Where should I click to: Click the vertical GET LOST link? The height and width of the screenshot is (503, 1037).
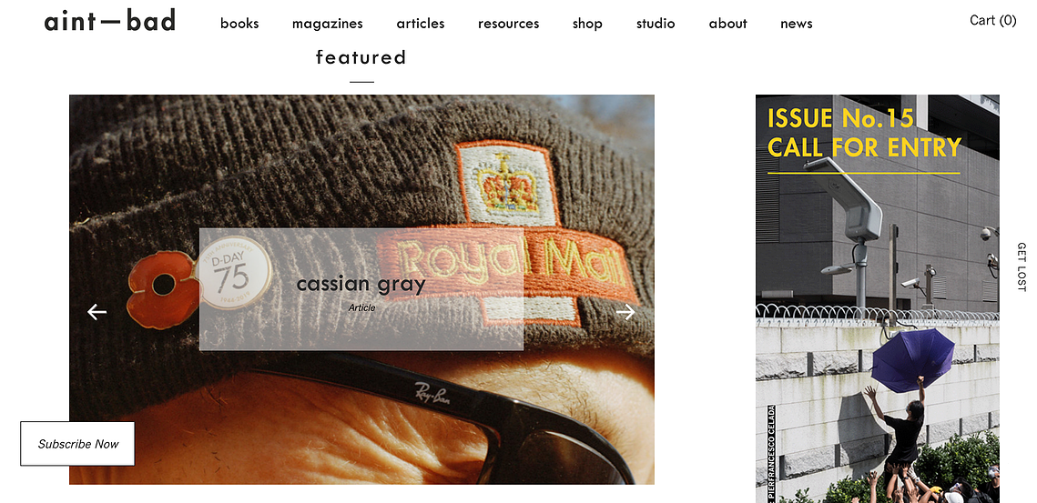coord(1022,267)
